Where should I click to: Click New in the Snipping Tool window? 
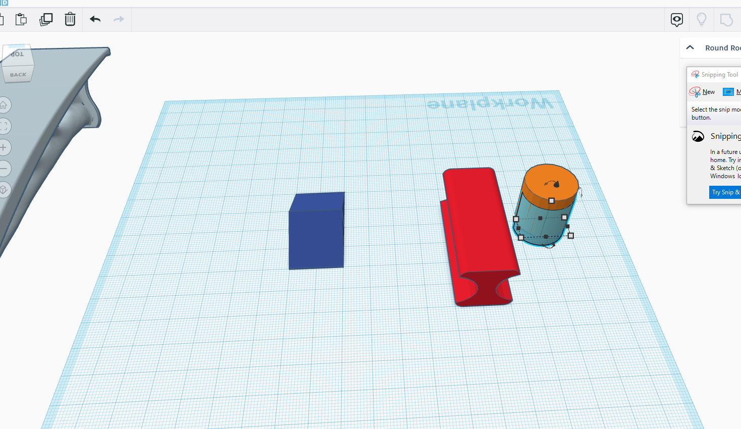(x=703, y=92)
